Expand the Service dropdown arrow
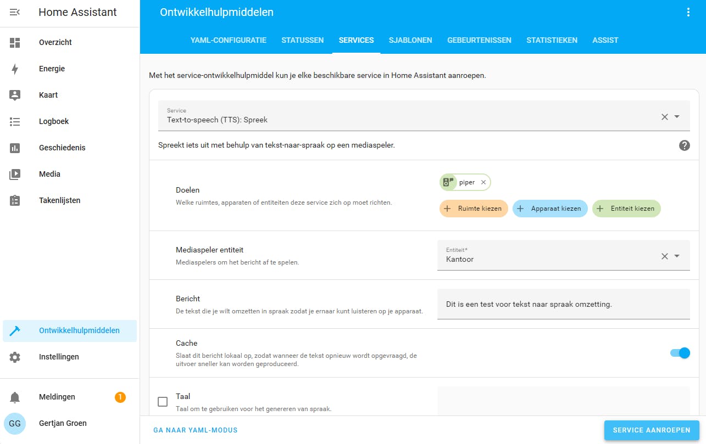Image resolution: width=706 pixels, height=444 pixels. click(x=677, y=116)
